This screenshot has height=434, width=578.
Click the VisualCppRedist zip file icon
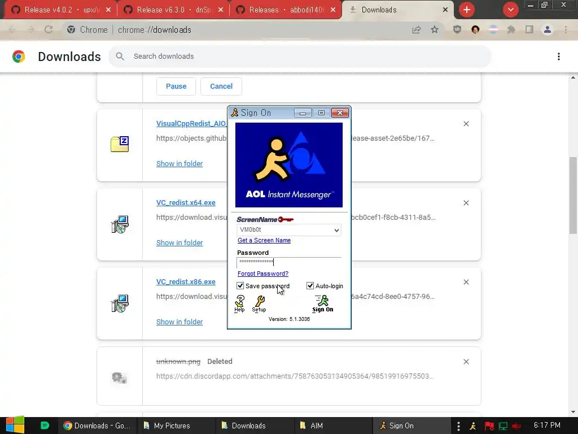point(120,144)
